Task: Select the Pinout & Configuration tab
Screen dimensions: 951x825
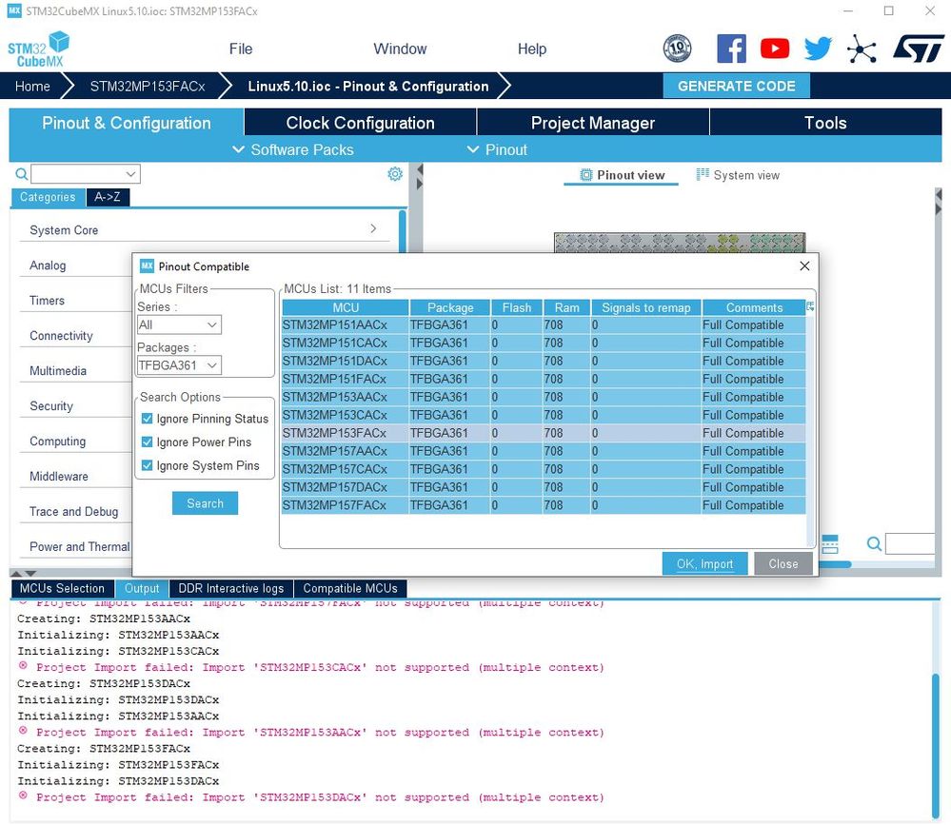Action: tap(127, 123)
